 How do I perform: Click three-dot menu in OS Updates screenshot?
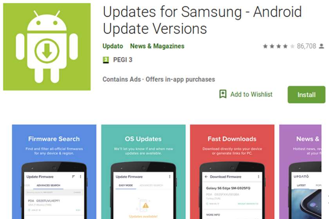(x=170, y=177)
